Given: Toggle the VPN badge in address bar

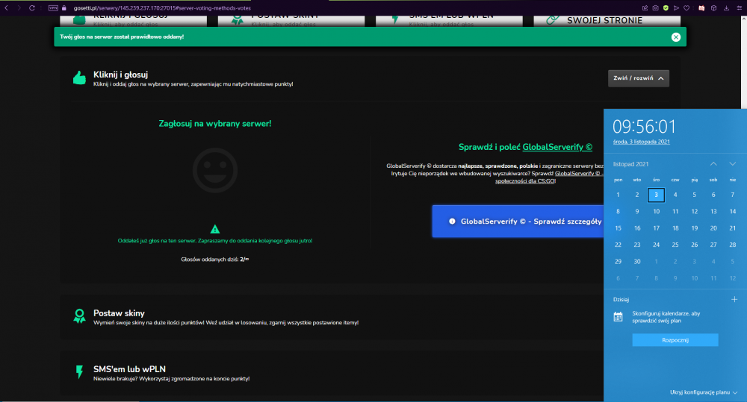Looking at the screenshot, I should pyautogui.click(x=53, y=8).
